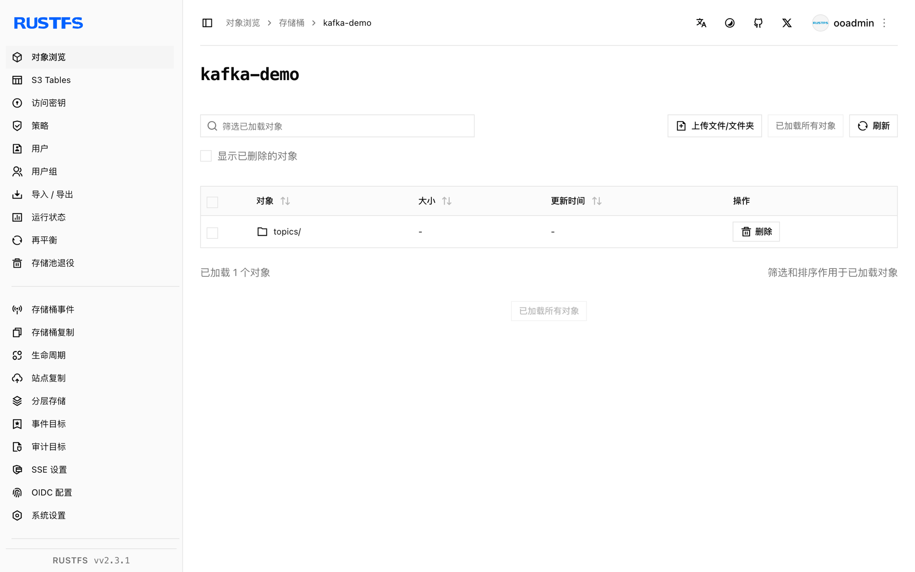This screenshot has height=572, width=915.
Task: Focus the 筛选已加载对象 filter field
Action: [337, 126]
